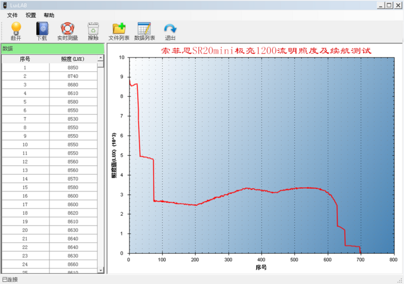Open the 文件 menu
This screenshot has height=284, width=404.
[12, 15]
